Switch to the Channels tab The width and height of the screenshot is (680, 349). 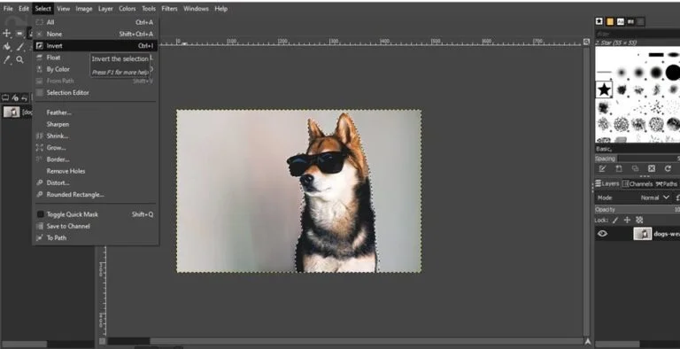(x=637, y=184)
